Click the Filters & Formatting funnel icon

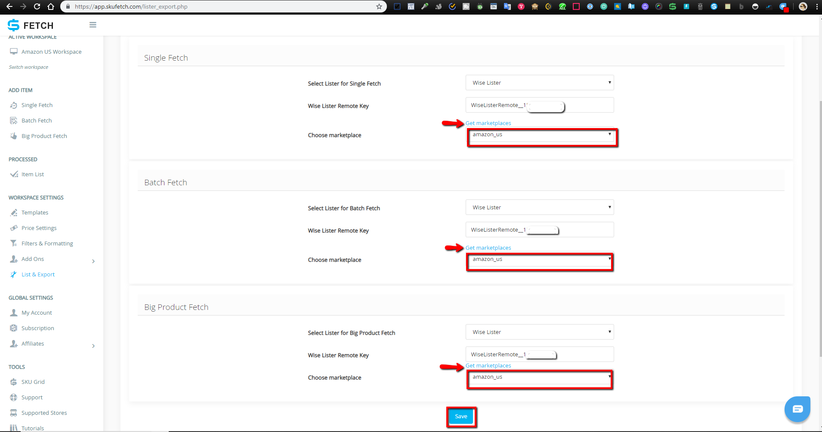tap(14, 244)
